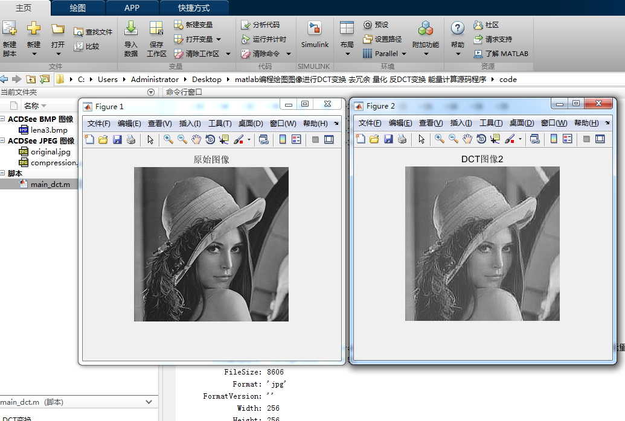Open Preferences (预设)

point(376,25)
